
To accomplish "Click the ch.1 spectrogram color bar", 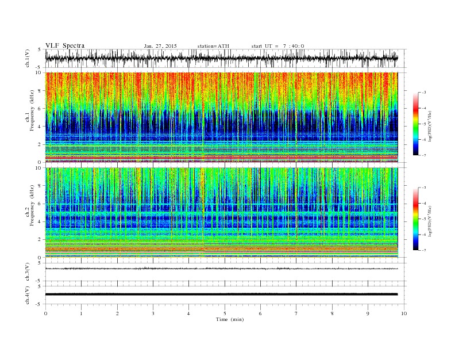I will point(416,124).
